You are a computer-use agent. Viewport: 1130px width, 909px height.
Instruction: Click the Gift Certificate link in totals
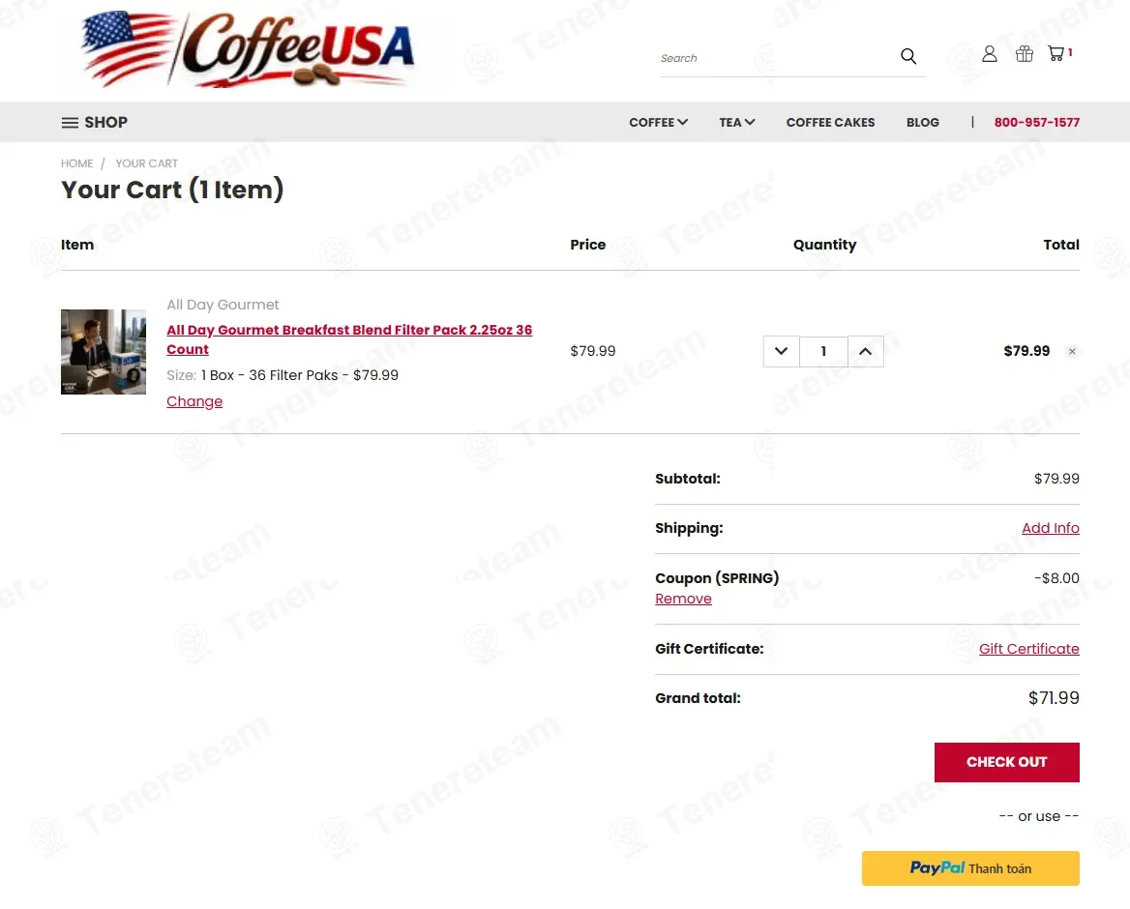(x=1028, y=649)
